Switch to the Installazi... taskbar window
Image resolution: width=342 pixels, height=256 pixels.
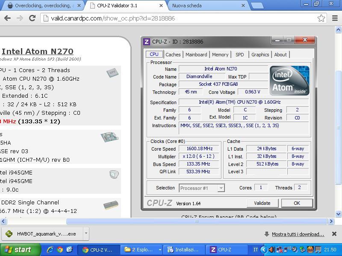(184, 250)
